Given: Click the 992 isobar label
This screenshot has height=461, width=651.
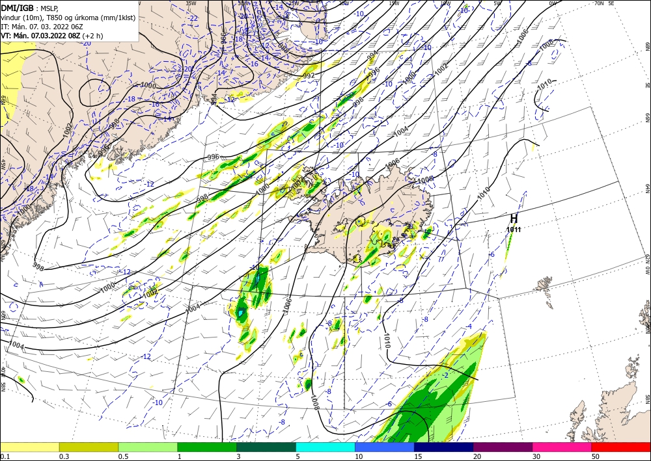Looking at the screenshot, I should click(x=309, y=76).
